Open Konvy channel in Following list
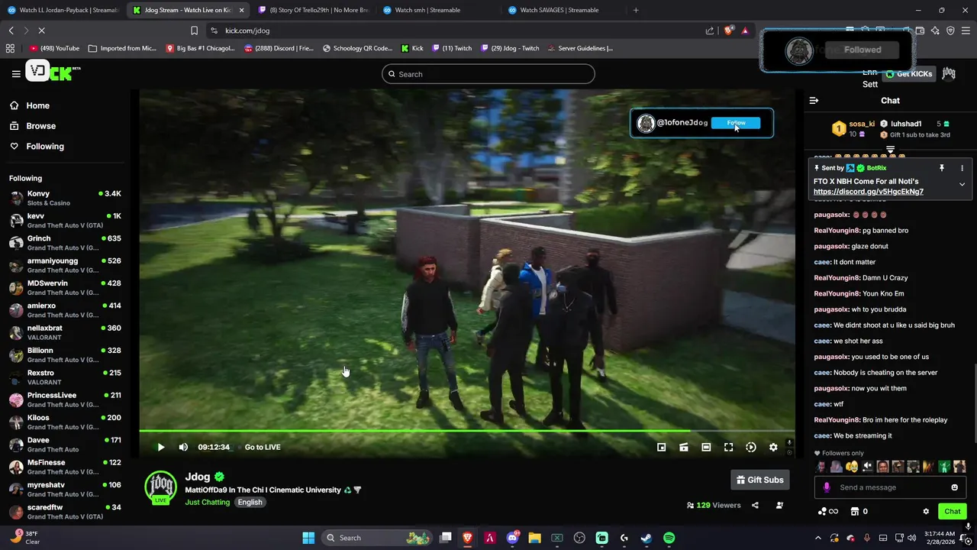This screenshot has width=977, height=550. (65, 198)
